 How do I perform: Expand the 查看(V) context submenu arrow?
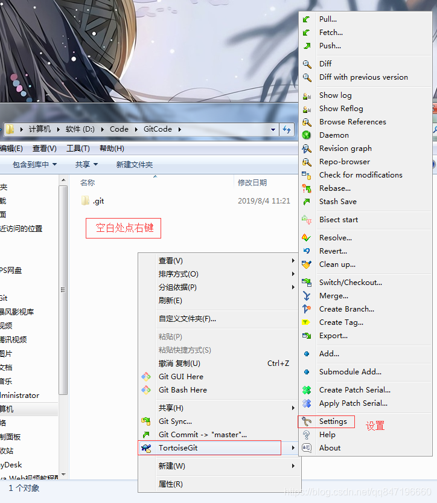(293, 261)
